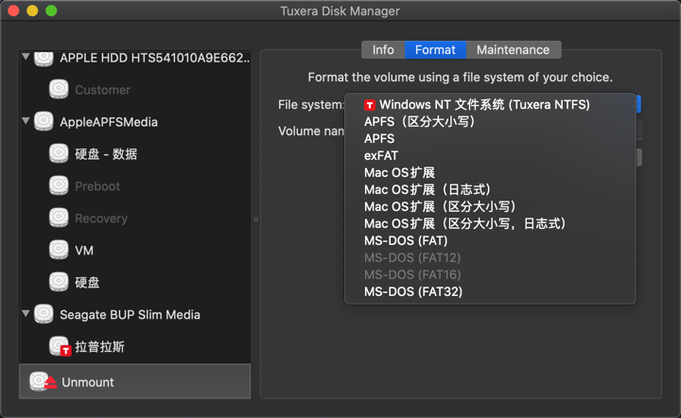681x418 pixels.
Task: Select the Preboot volume name
Action: pos(97,186)
